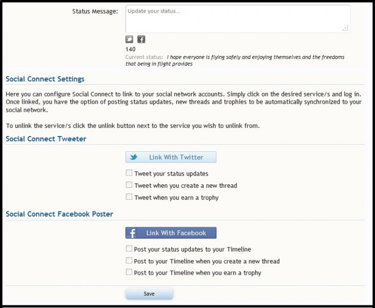Enable Post your status updates to your Timeline
This screenshot has height=308, width=375.
(129, 248)
